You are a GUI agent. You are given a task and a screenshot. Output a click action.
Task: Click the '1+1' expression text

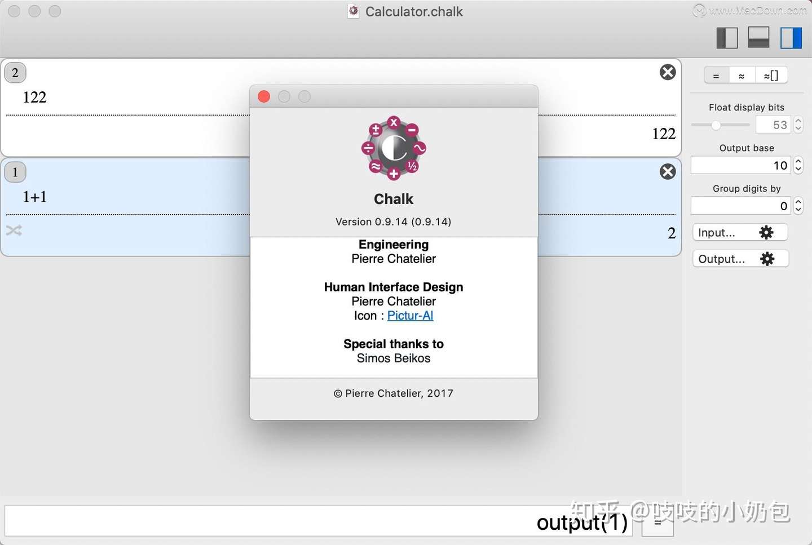pyautogui.click(x=34, y=197)
